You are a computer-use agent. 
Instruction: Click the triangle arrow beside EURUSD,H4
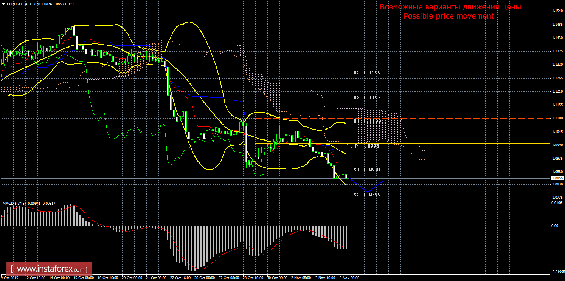coord(3,3)
